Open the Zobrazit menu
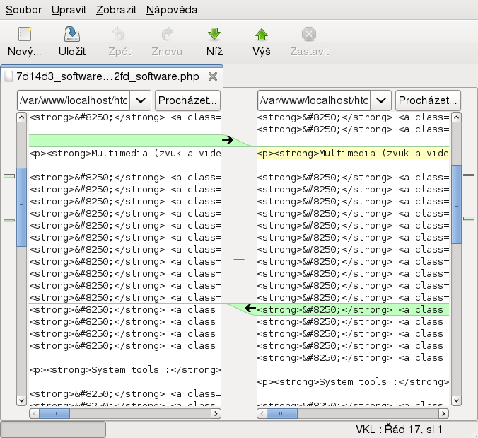Image resolution: width=478 pixels, height=438 pixels. (x=118, y=10)
